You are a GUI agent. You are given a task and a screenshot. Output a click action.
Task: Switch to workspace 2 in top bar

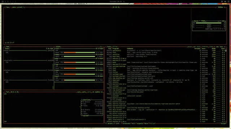click(x=8, y=1)
